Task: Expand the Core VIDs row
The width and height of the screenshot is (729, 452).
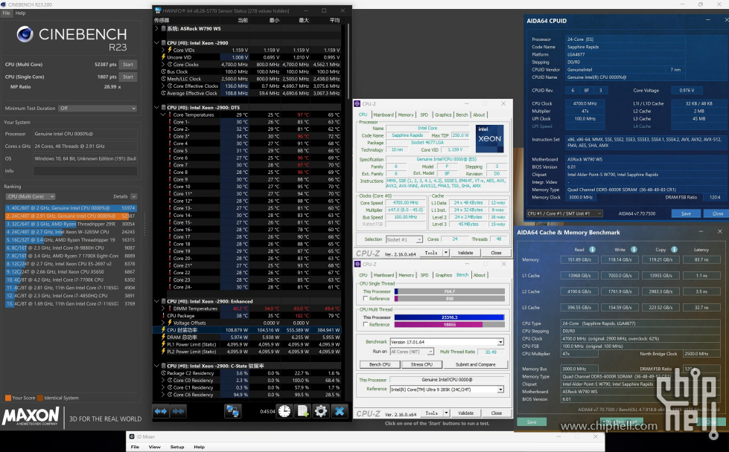Action: [163, 50]
